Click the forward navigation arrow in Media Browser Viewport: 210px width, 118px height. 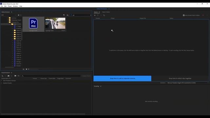click(x=21, y=15)
